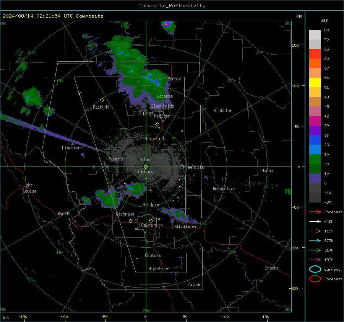
Task: Click the Composite_Reflectivity title
Action: click(172, 6)
